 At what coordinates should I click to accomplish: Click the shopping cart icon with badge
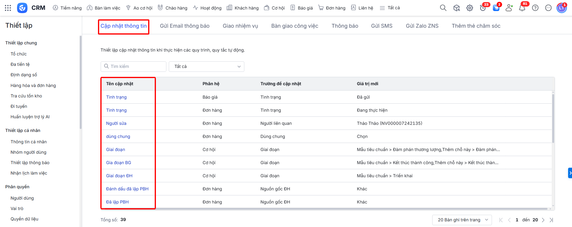click(x=496, y=8)
